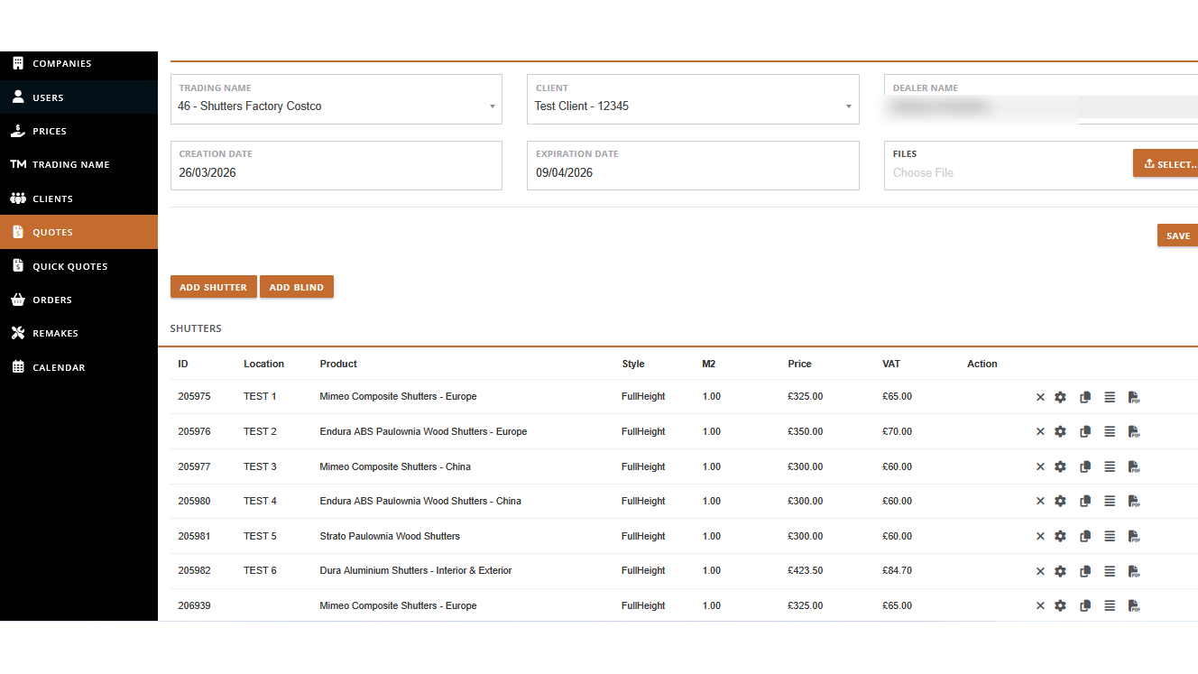Open Quick Quotes in the sidebar
Image resolution: width=1198 pixels, height=674 pixels.
[78, 266]
